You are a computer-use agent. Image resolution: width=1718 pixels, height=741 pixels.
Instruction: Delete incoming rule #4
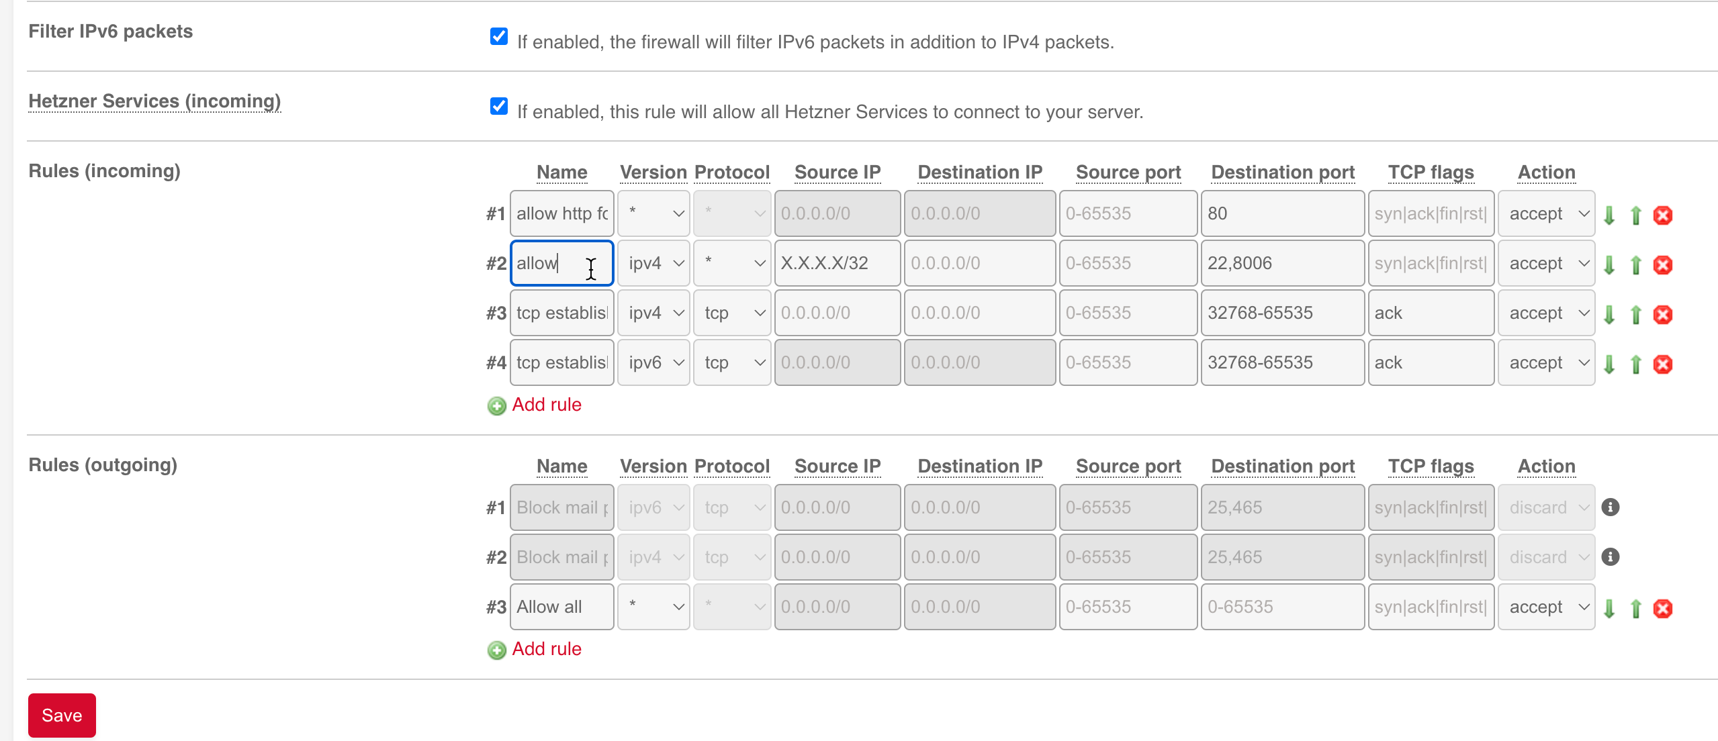click(1663, 364)
